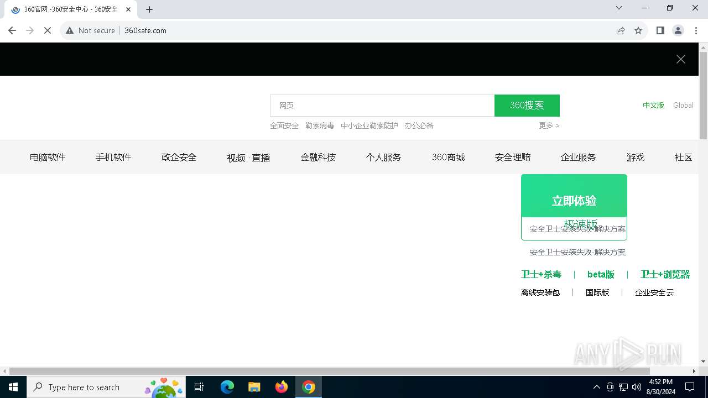Open the Not secure site info

(90, 30)
